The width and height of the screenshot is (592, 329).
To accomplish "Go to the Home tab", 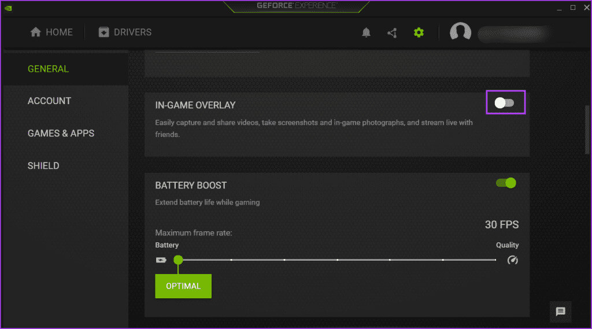I will (51, 32).
